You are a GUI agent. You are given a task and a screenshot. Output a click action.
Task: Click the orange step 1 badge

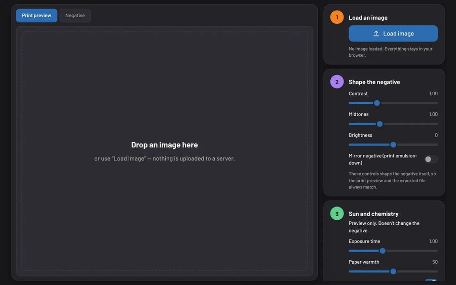337,17
